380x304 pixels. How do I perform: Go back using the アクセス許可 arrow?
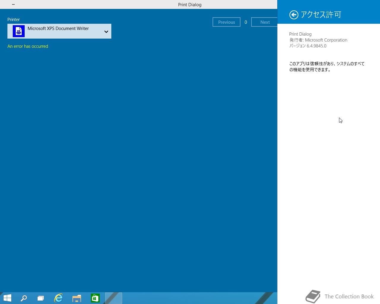tap(294, 15)
